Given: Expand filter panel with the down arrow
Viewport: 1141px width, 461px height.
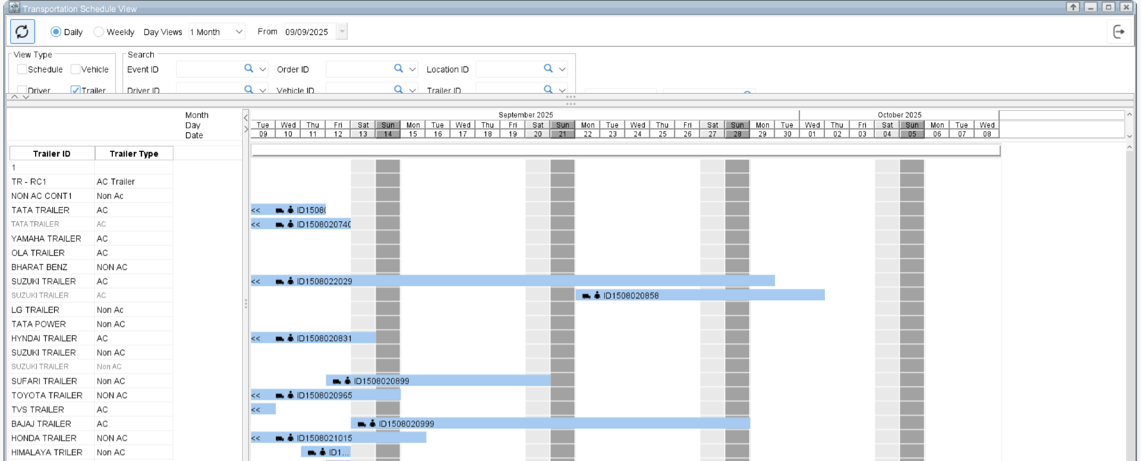Looking at the screenshot, I should click(26, 97).
